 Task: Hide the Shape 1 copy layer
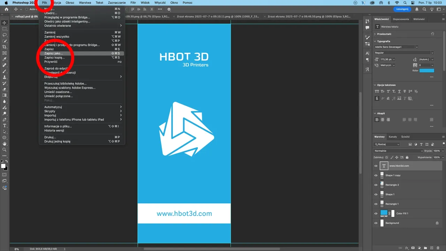pos(376,175)
